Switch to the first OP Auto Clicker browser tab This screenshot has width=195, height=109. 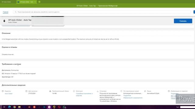pyautogui.click(x=6, y=2)
